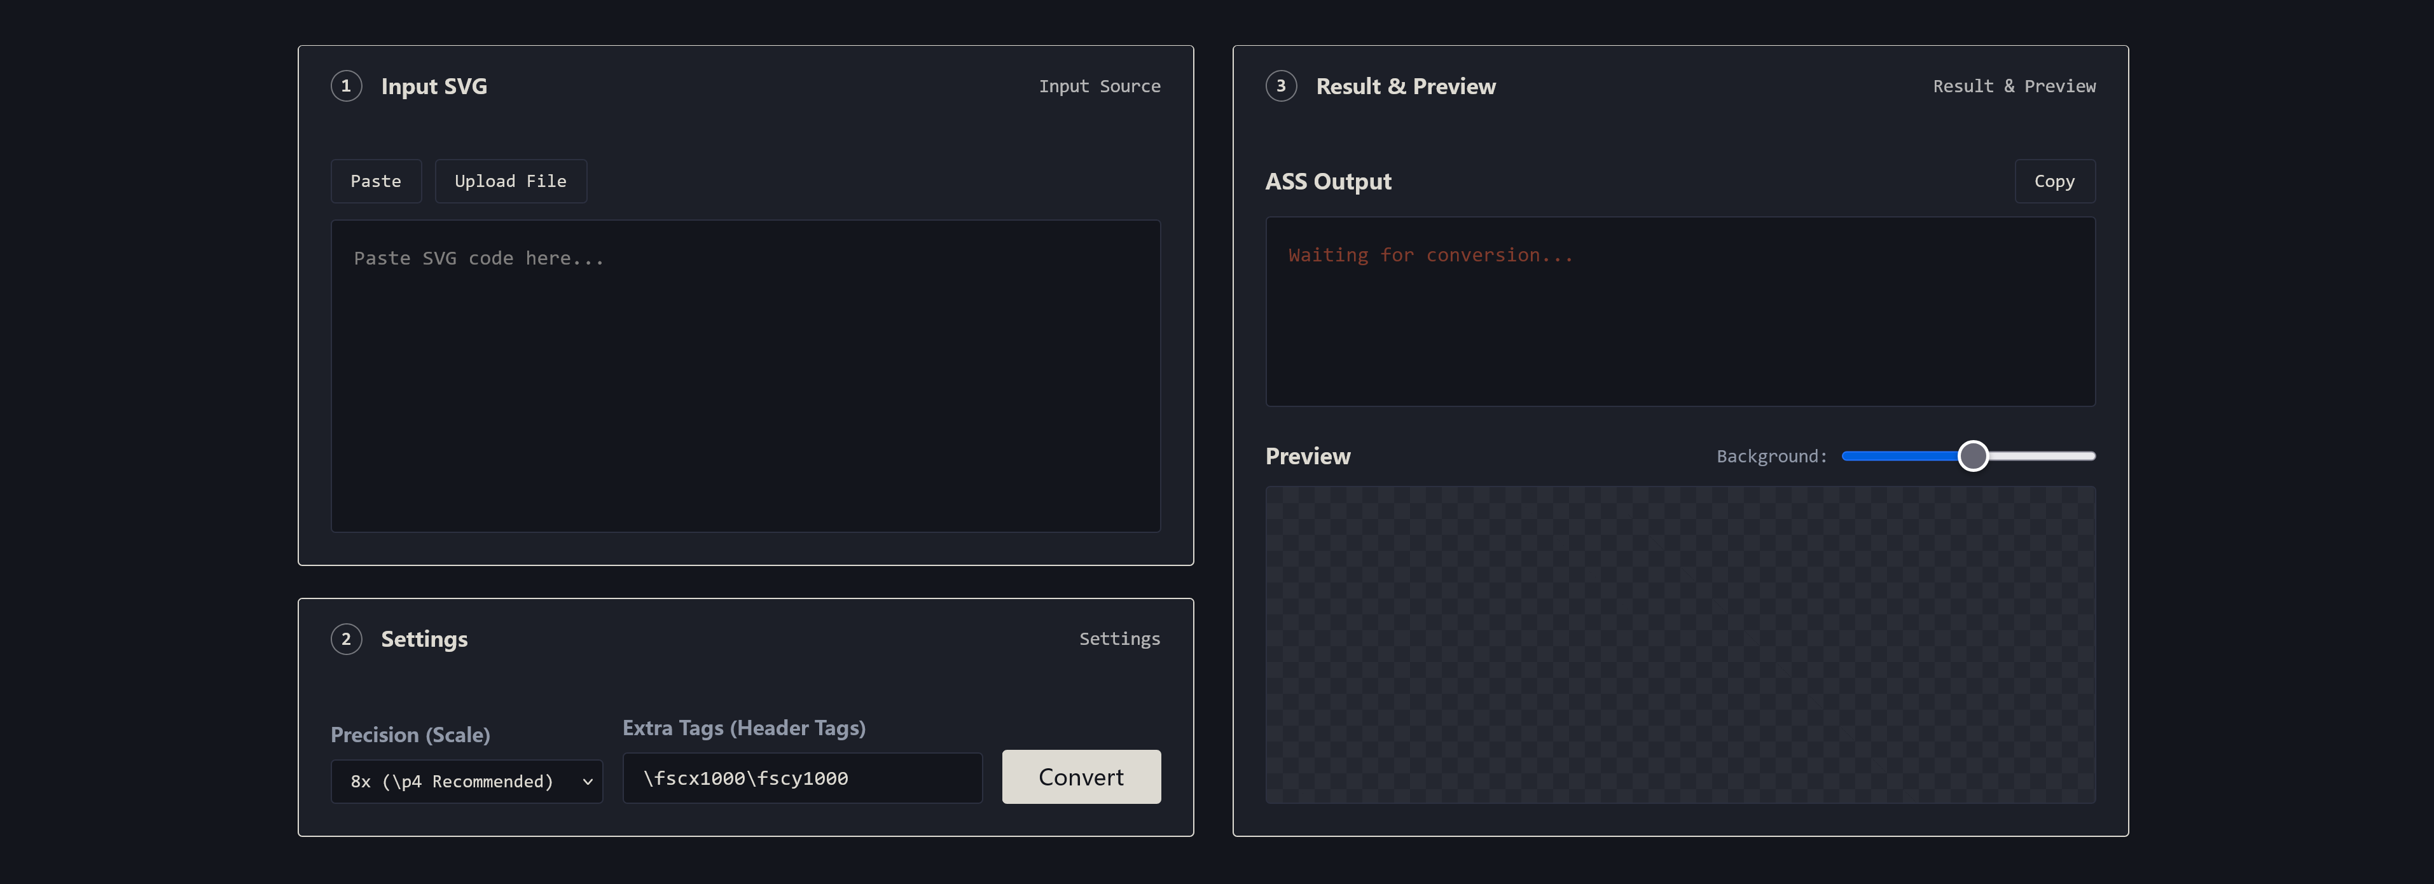Screen dimensions: 2434x884
Task: Click the checkerboard preview canvas
Action: [x=1679, y=645]
